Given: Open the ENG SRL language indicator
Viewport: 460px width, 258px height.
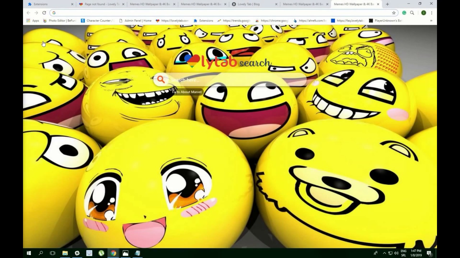Looking at the screenshot, I should [x=404, y=253].
